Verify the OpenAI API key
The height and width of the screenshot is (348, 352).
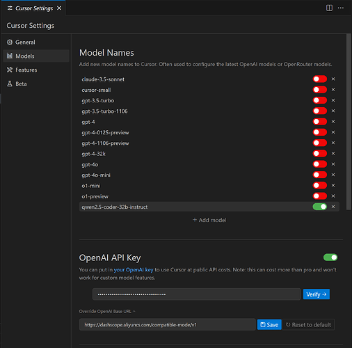point(317,294)
